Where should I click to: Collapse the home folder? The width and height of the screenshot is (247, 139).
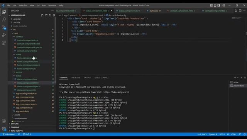(x=18, y=54)
